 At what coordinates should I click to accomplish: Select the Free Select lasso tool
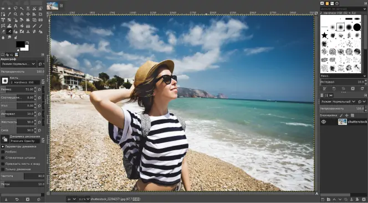tap(16, 8)
